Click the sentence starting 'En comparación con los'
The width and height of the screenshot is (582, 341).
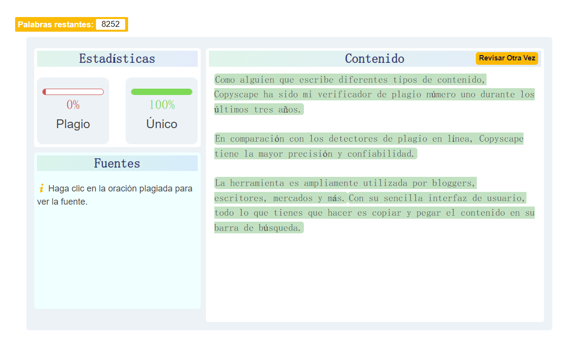[x=369, y=146]
